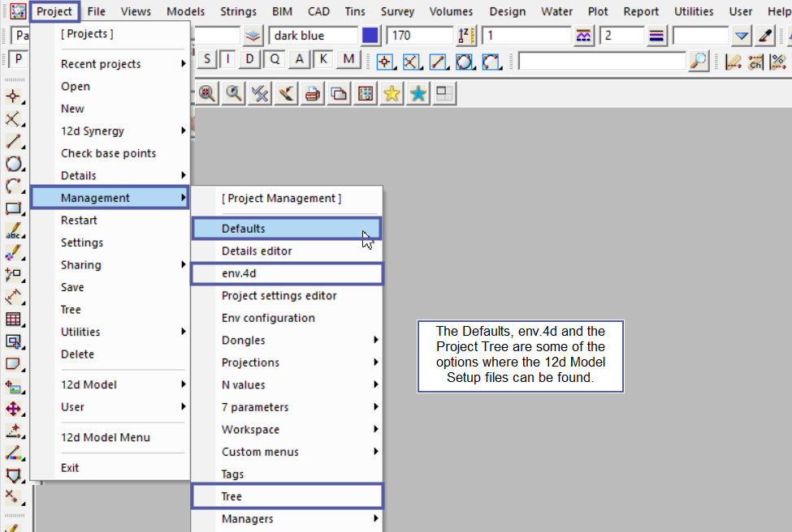The height and width of the screenshot is (532, 792).
Task: Click the printer icon in the toolbar
Action: [x=312, y=94]
